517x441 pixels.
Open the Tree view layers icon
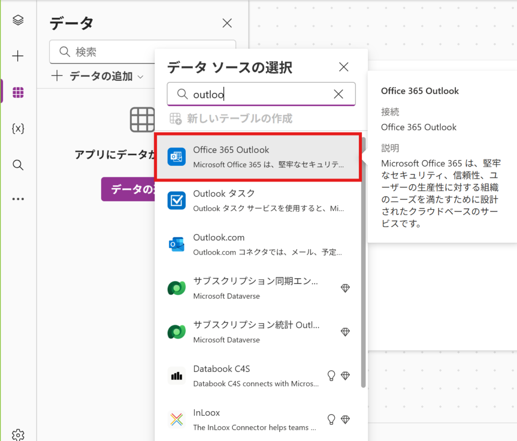[18, 20]
